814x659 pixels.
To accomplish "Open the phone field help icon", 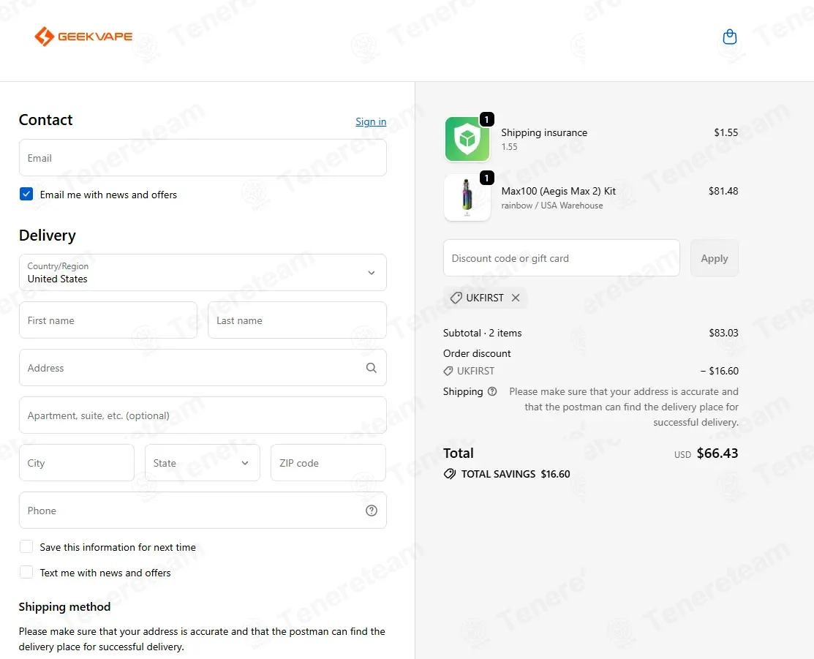I will coord(372,511).
